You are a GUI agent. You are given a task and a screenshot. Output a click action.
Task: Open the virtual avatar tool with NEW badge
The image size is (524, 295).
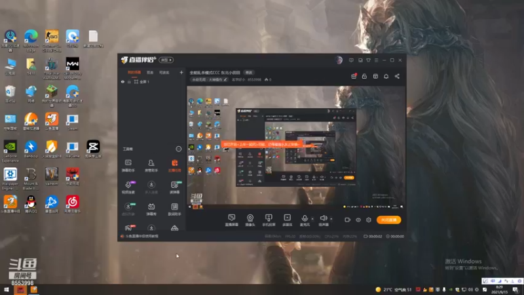tap(128, 209)
